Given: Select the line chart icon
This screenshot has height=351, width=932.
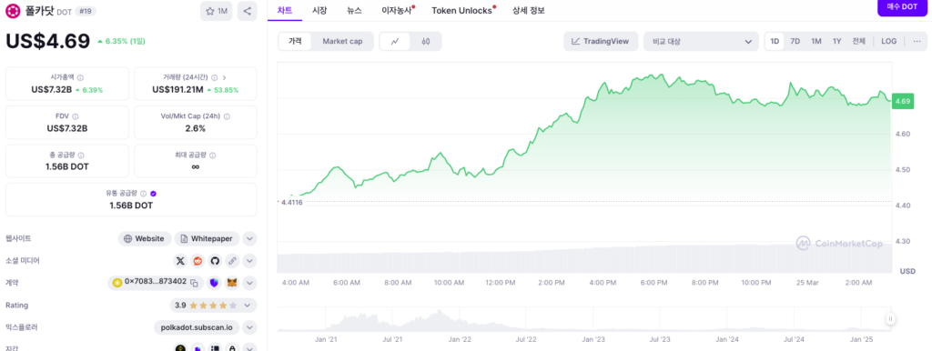Looking at the screenshot, I should pyautogui.click(x=396, y=42).
